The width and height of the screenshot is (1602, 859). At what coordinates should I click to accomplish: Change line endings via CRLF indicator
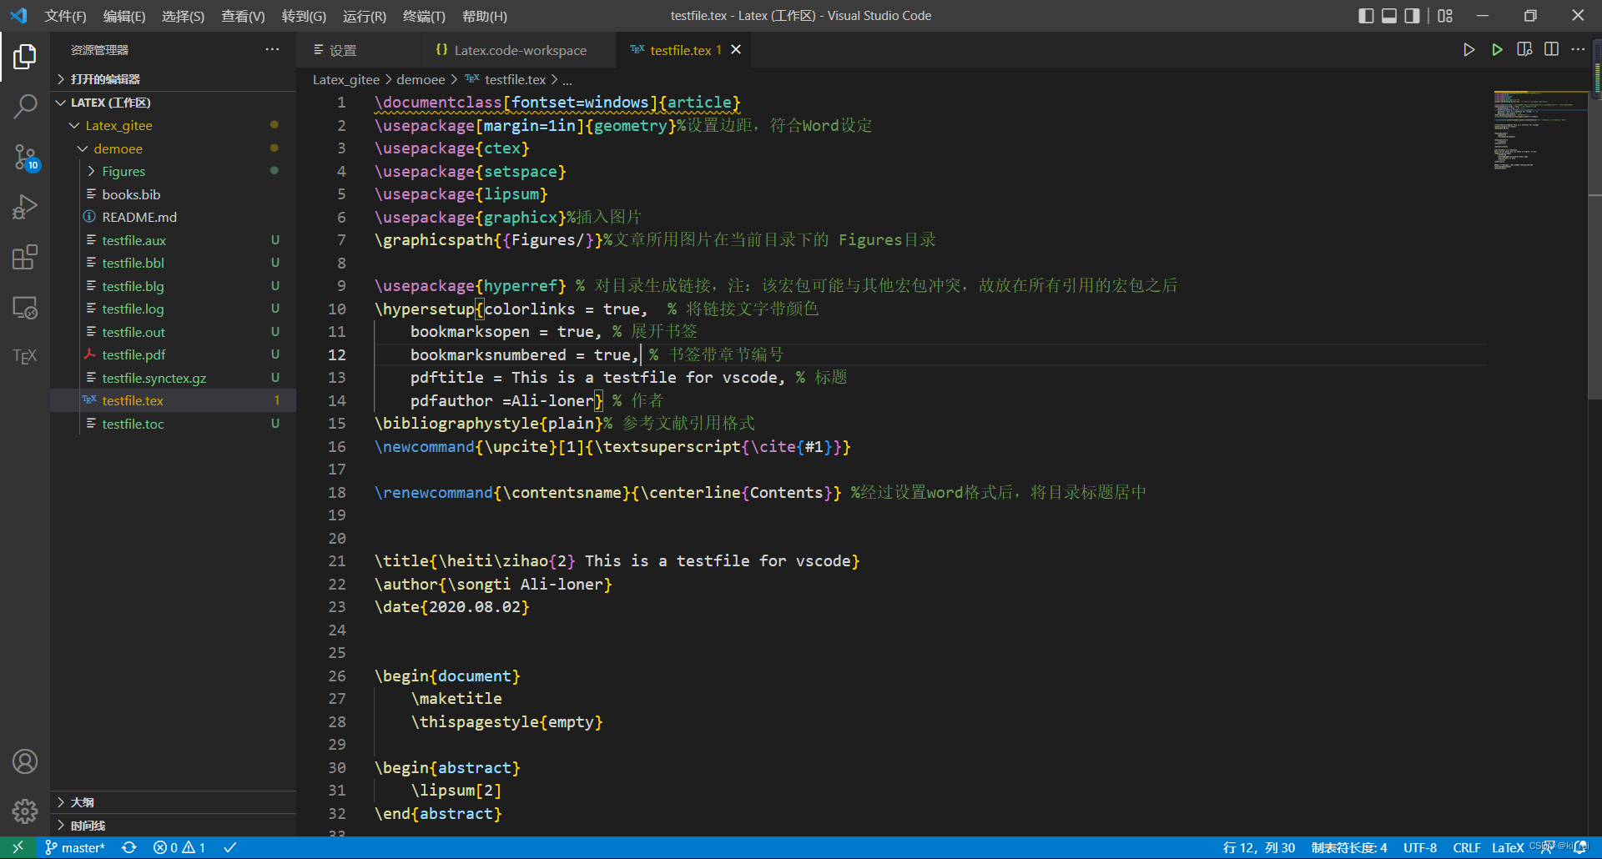pos(1467,847)
